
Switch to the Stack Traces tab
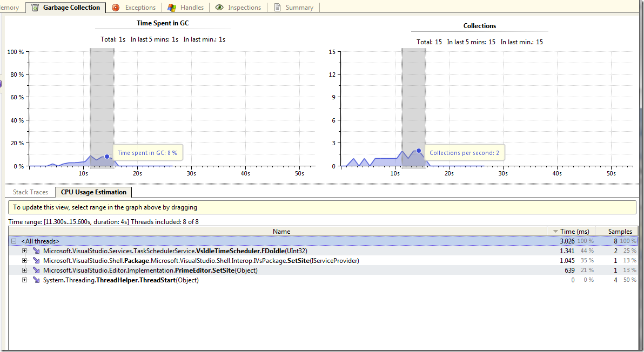(30, 192)
